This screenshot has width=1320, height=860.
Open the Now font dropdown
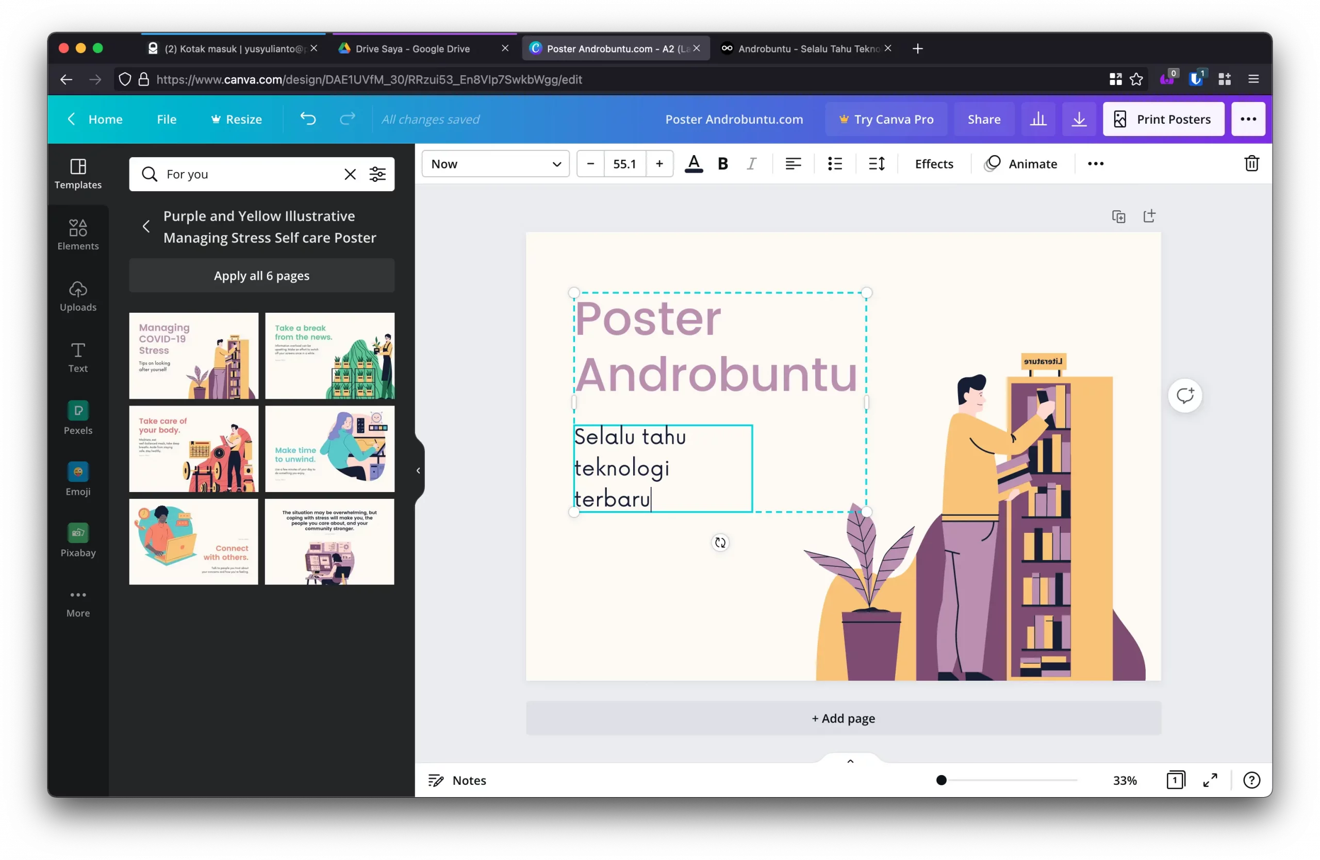496,164
